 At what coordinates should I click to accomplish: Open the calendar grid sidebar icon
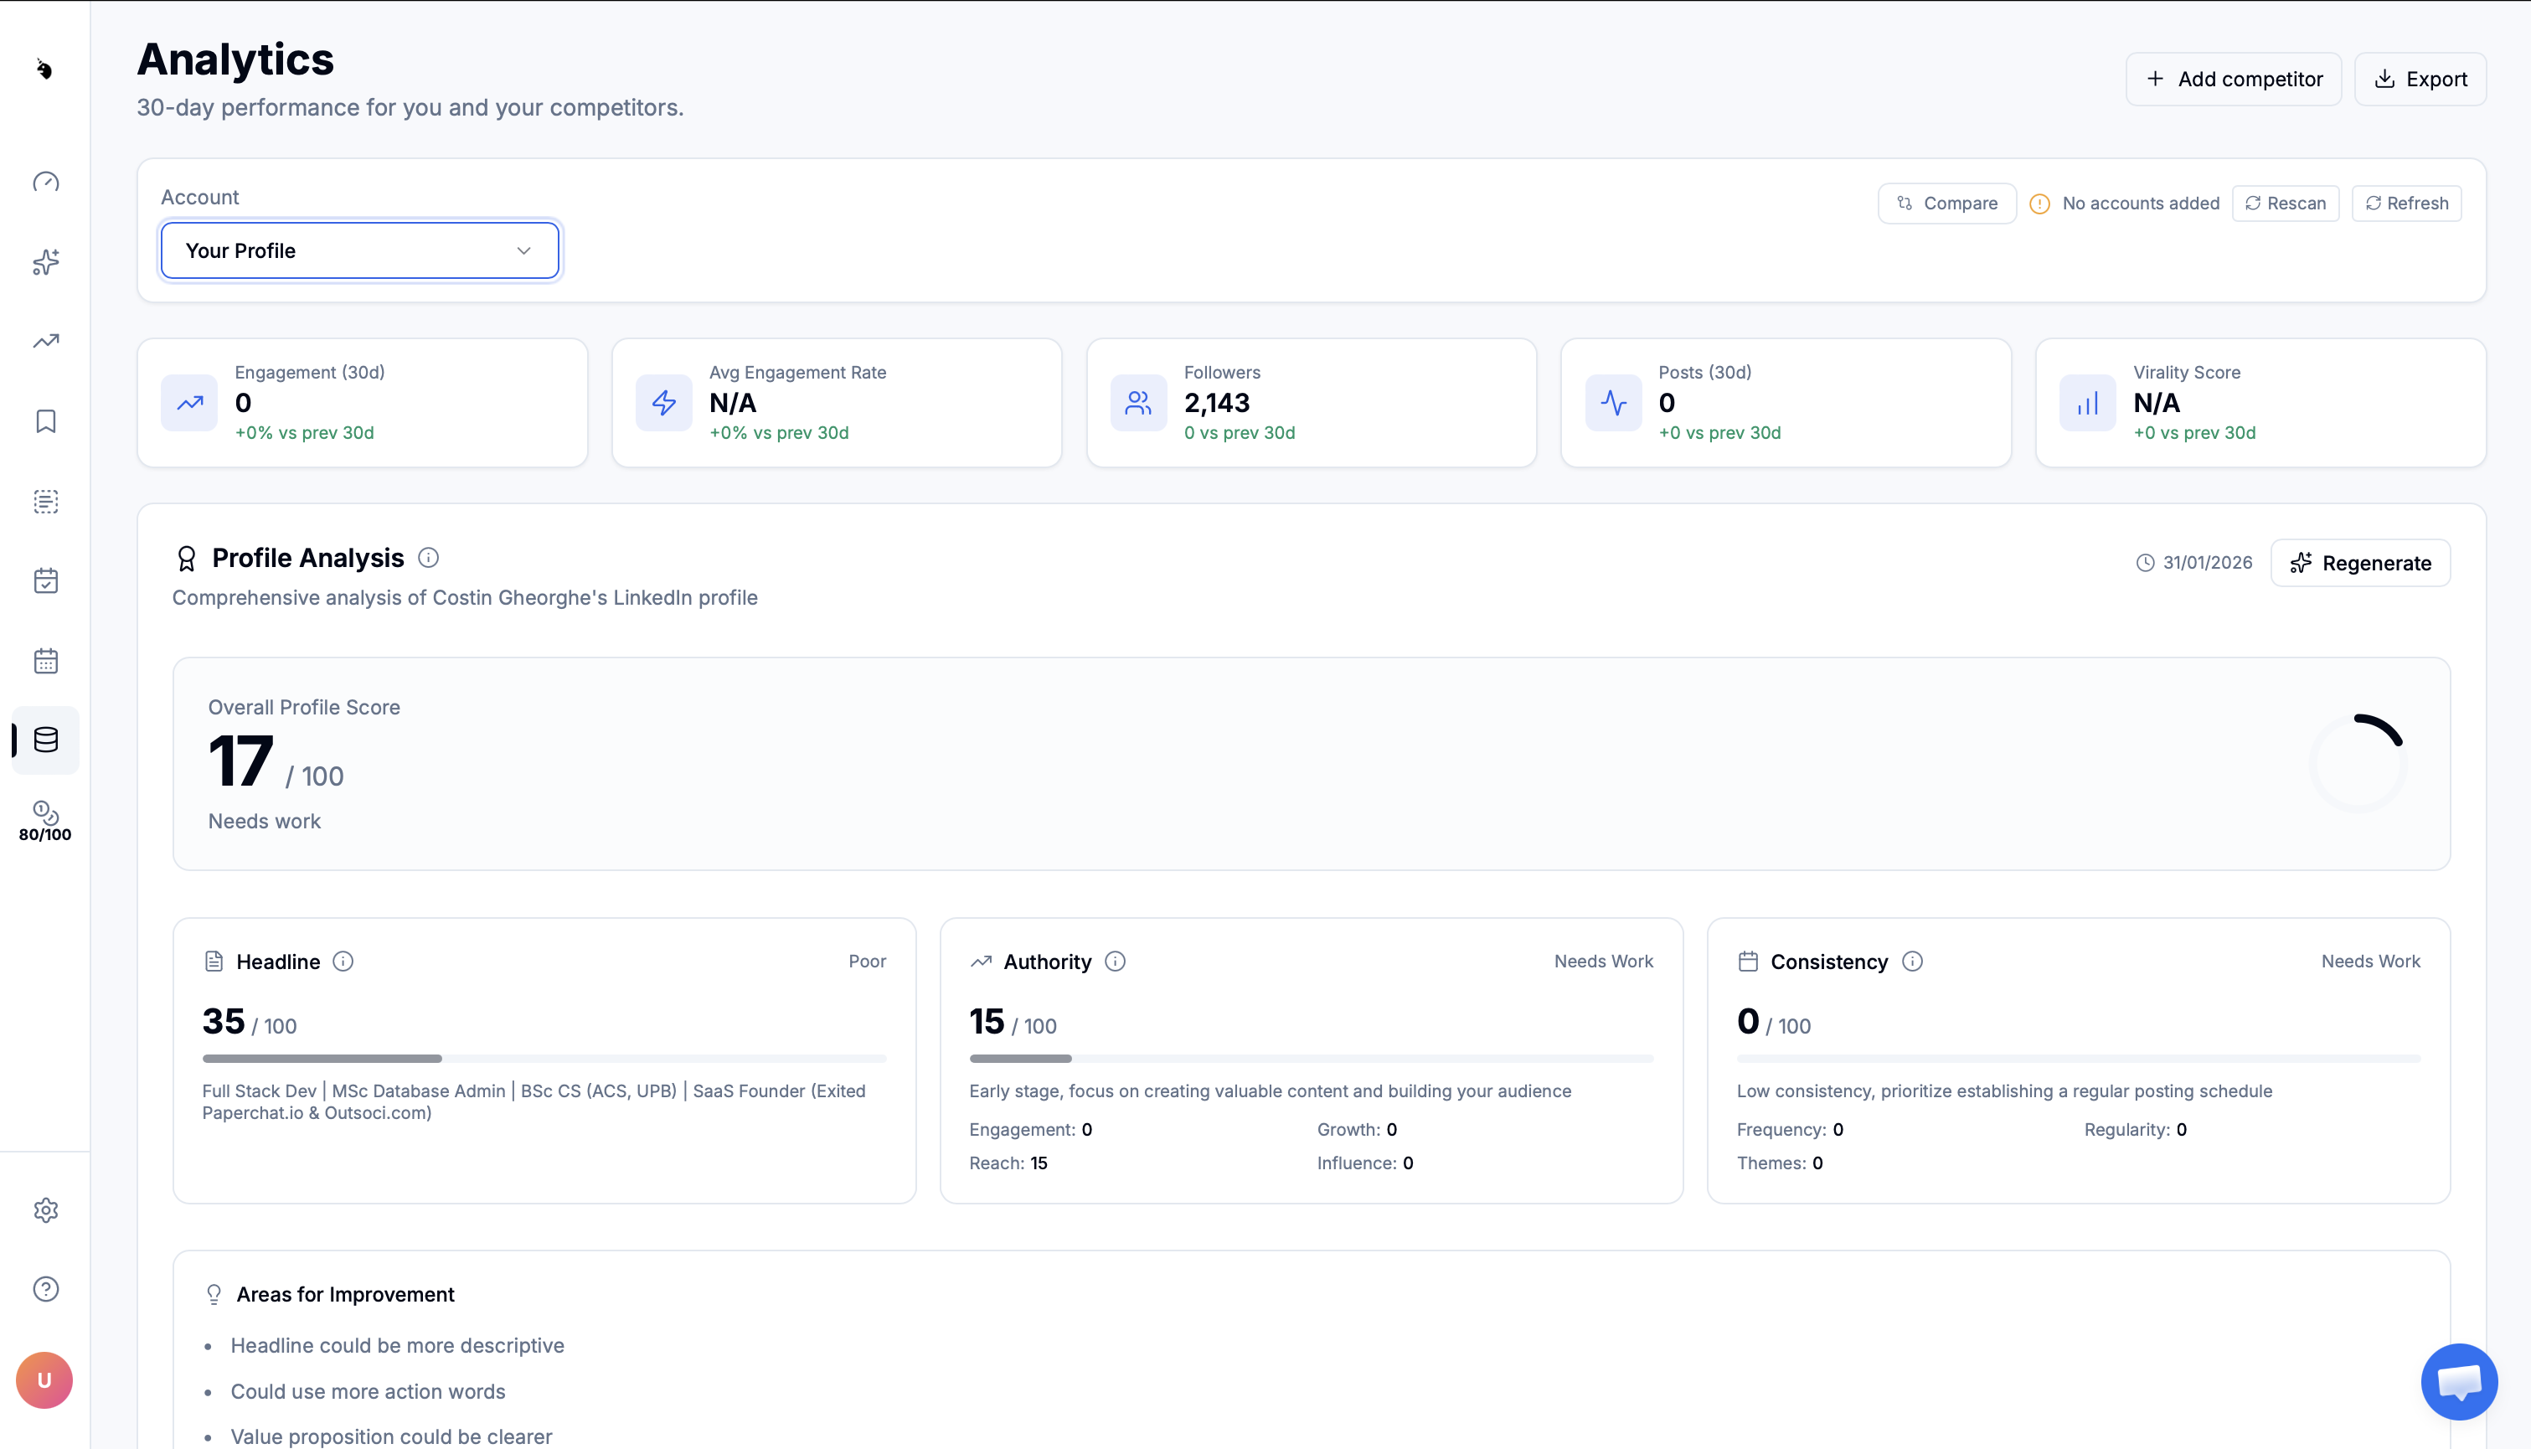coord(46,661)
